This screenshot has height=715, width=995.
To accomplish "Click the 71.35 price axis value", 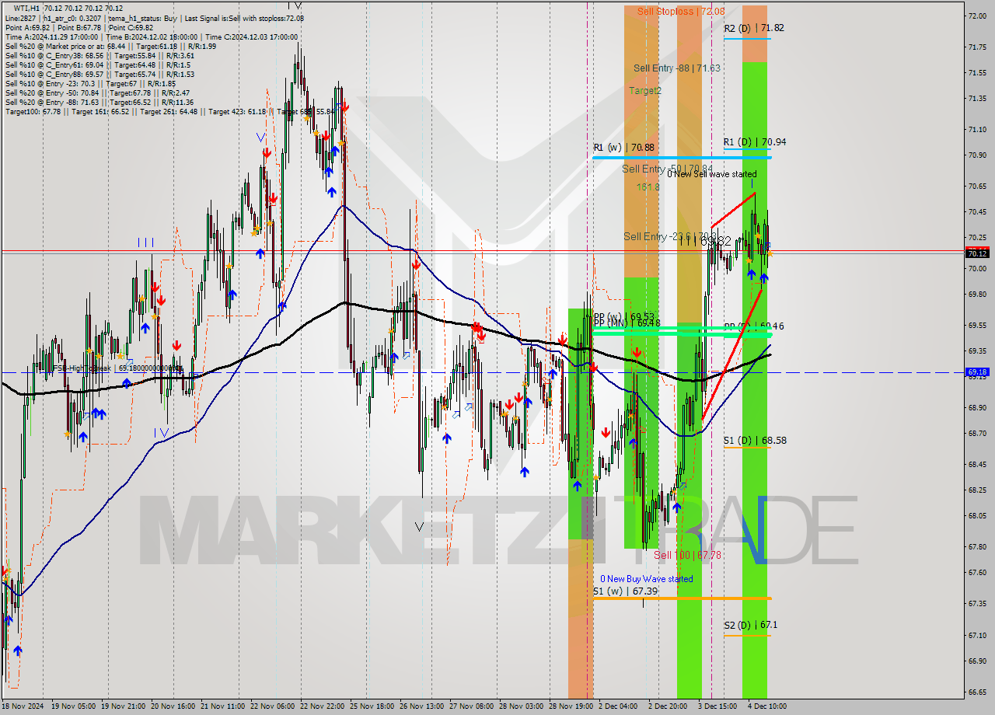I will click(977, 99).
